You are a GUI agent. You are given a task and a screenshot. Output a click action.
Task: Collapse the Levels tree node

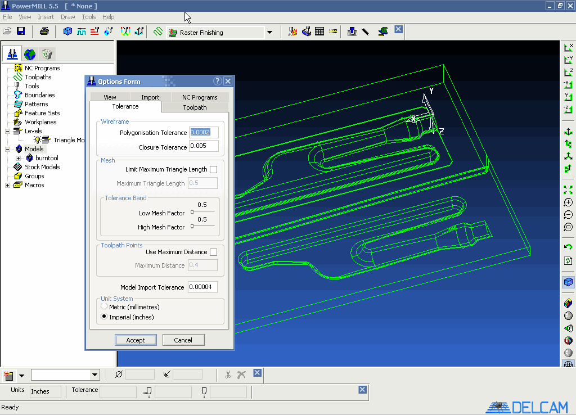coord(7,131)
